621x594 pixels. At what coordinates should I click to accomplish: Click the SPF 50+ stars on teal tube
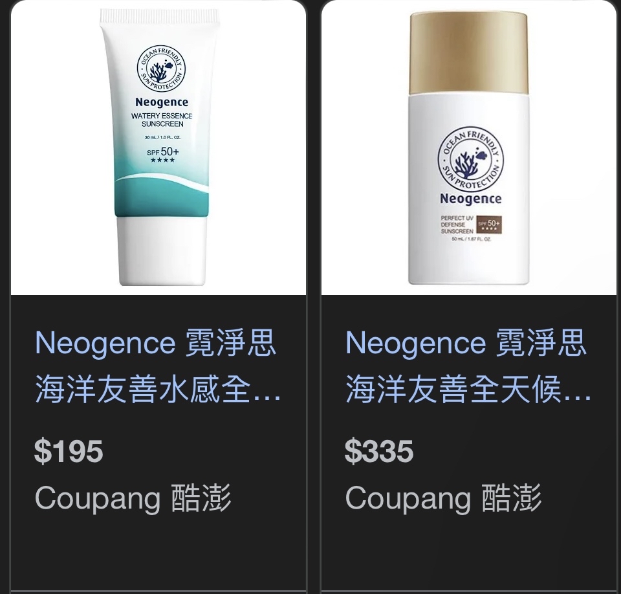click(x=162, y=155)
